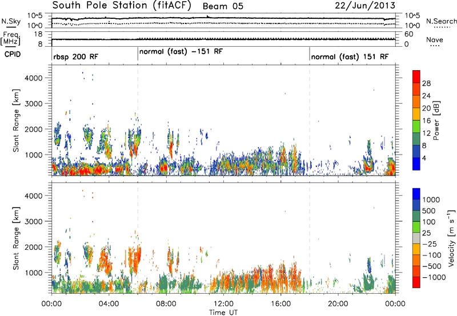The height and width of the screenshot is (316, 457).
Task: Click the 'Nave' legend label
Action: [x=434, y=39]
